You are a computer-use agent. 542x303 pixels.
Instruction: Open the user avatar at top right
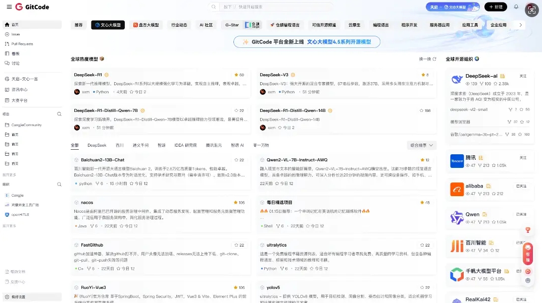tap(531, 10)
